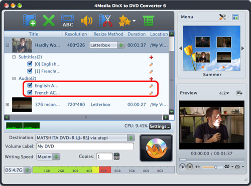Edit English audio track wrench icon
Image resolution: width=251 pixels, height=186 pixels.
[151, 86]
